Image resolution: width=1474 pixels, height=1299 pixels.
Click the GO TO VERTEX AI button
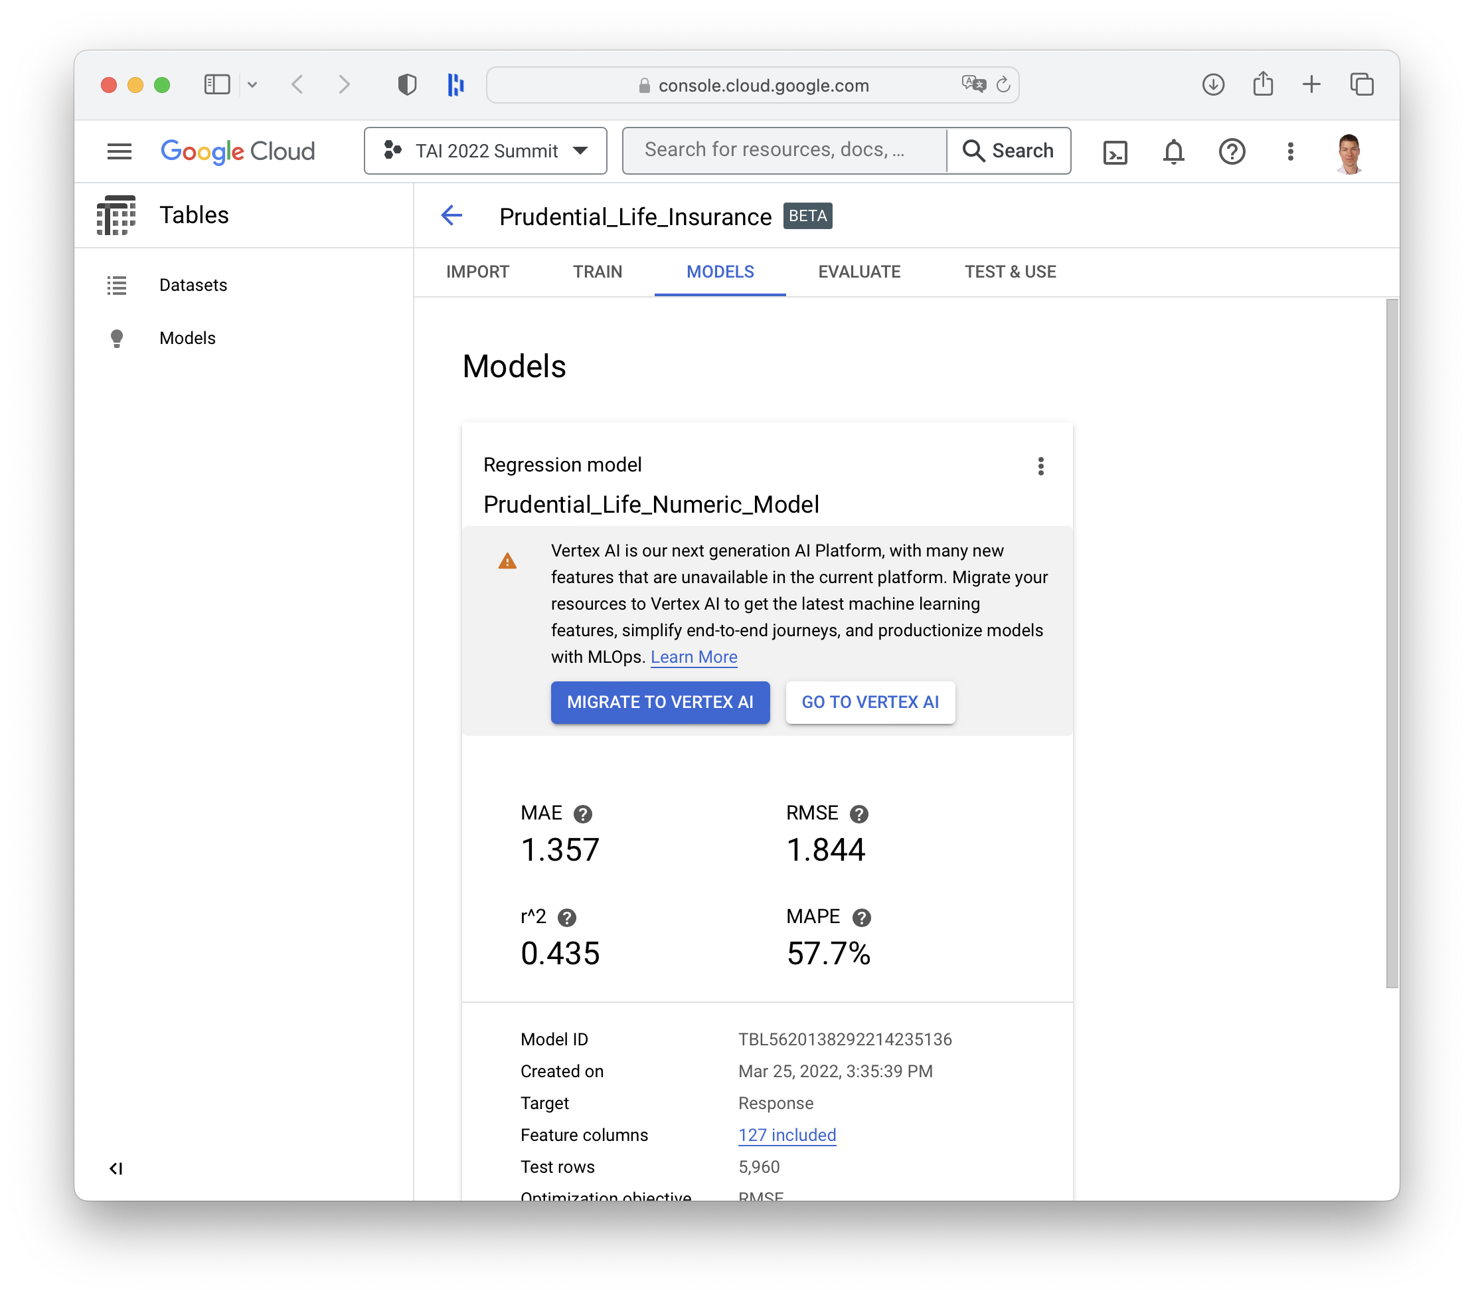870,703
